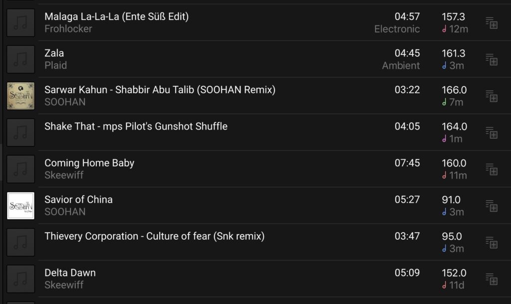
Task: Click add-to-queue icon for Zala
Action: click(x=492, y=60)
